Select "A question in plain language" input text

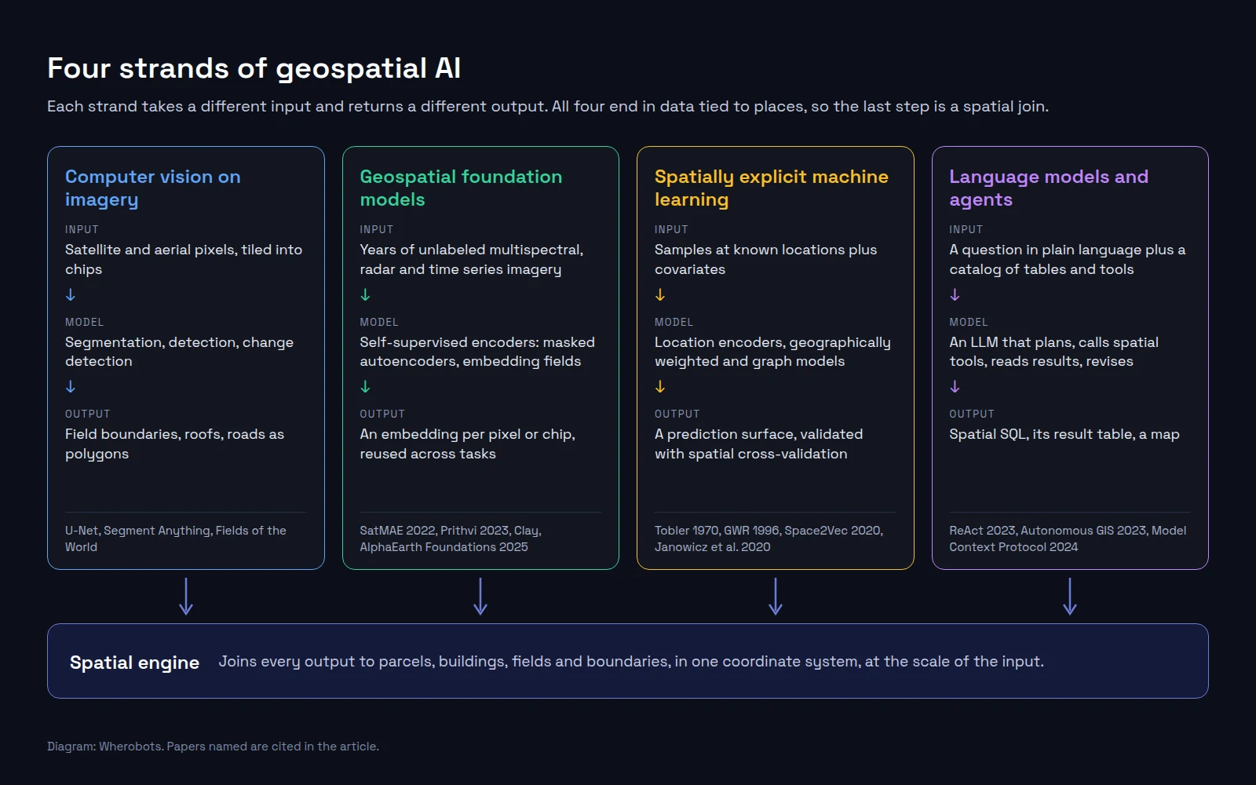coord(1067,259)
